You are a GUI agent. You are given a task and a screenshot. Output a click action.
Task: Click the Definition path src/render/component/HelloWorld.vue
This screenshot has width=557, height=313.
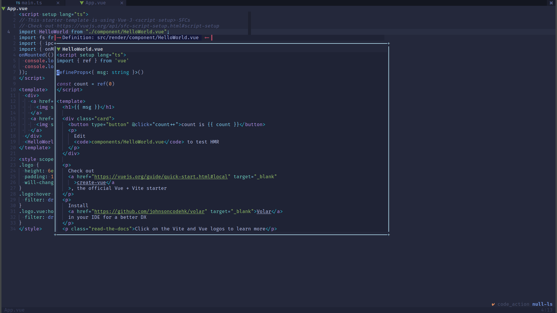[148, 38]
